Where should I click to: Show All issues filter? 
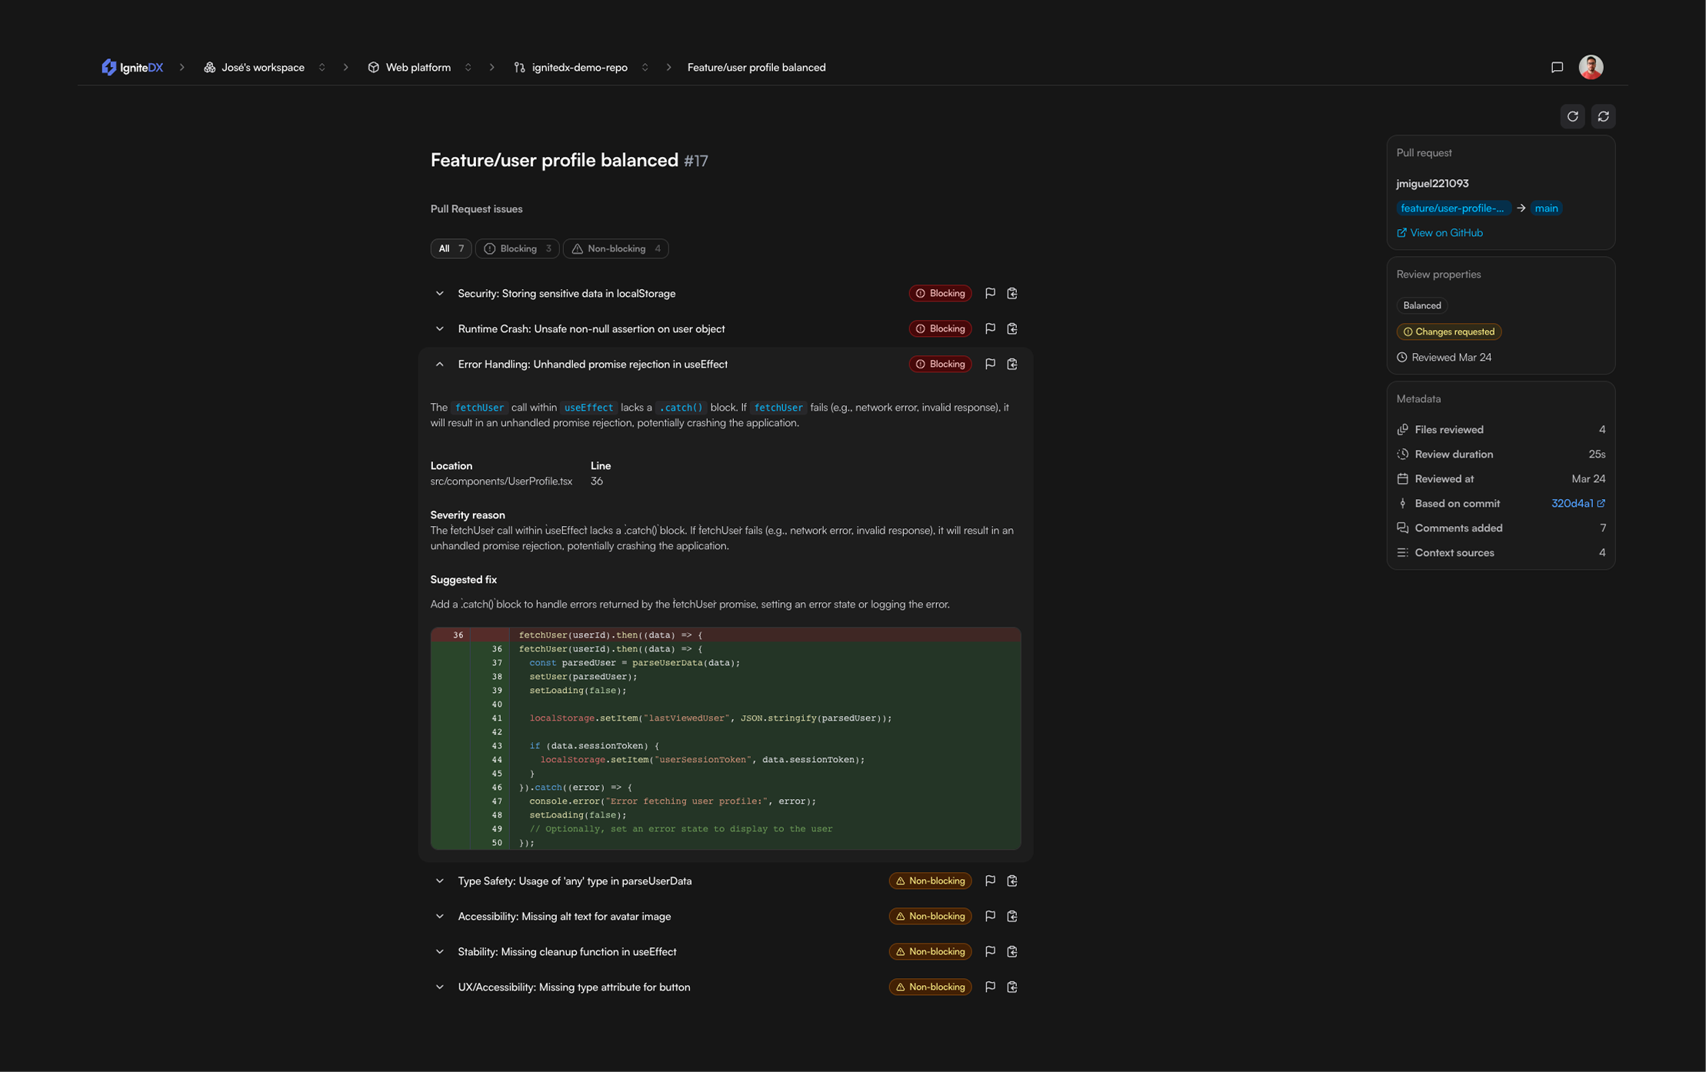451,249
